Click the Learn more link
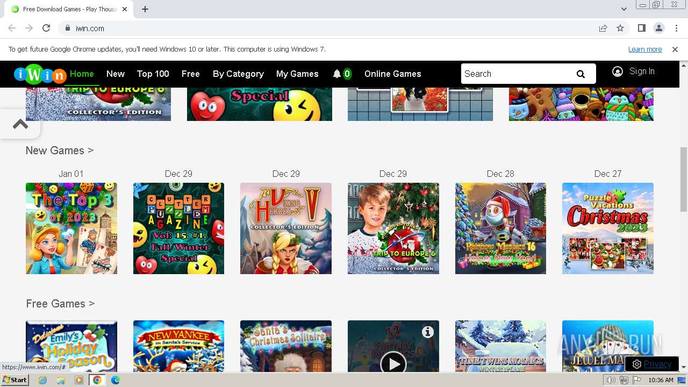This screenshot has width=688, height=387. [x=645, y=49]
